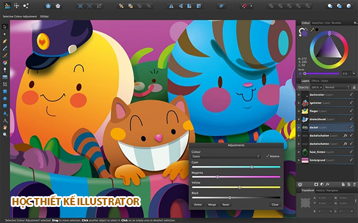Open the Colour dropdown showing Cyans

pyautogui.click(x=226, y=156)
